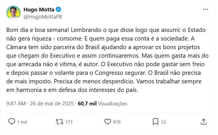This screenshot has height=135, width=218.
Task: Share the post via the upload arrow icon
Action: click(204, 122)
